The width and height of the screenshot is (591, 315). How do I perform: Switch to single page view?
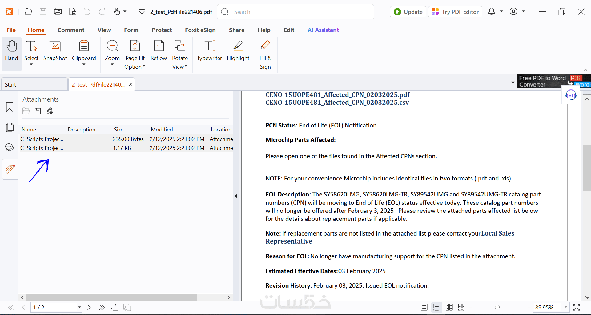424,307
